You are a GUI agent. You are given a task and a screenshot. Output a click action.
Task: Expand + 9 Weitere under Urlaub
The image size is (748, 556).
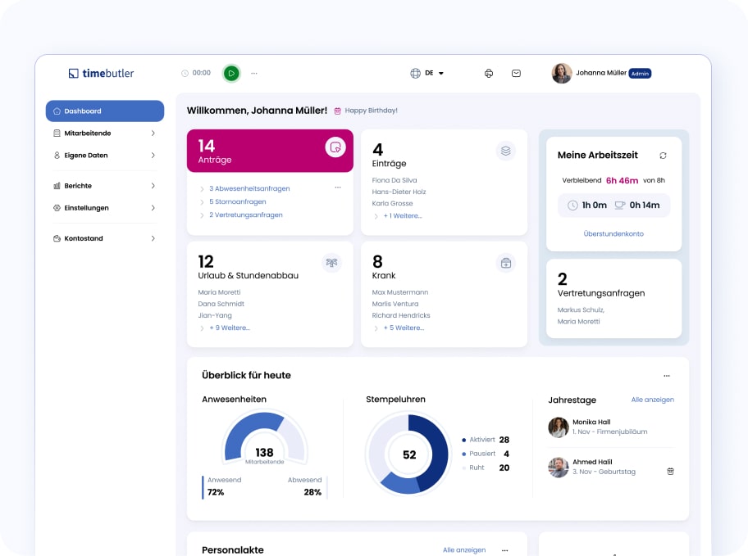pos(229,328)
